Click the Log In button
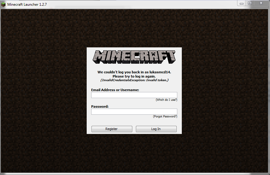The width and height of the screenshot is (270, 175). pyautogui.click(x=156, y=129)
